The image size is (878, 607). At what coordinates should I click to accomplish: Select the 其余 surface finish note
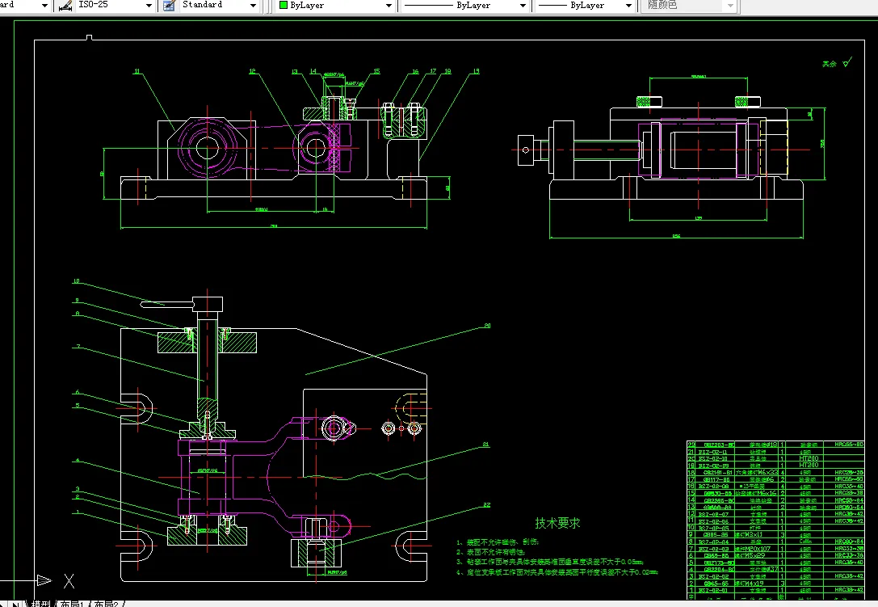(829, 64)
